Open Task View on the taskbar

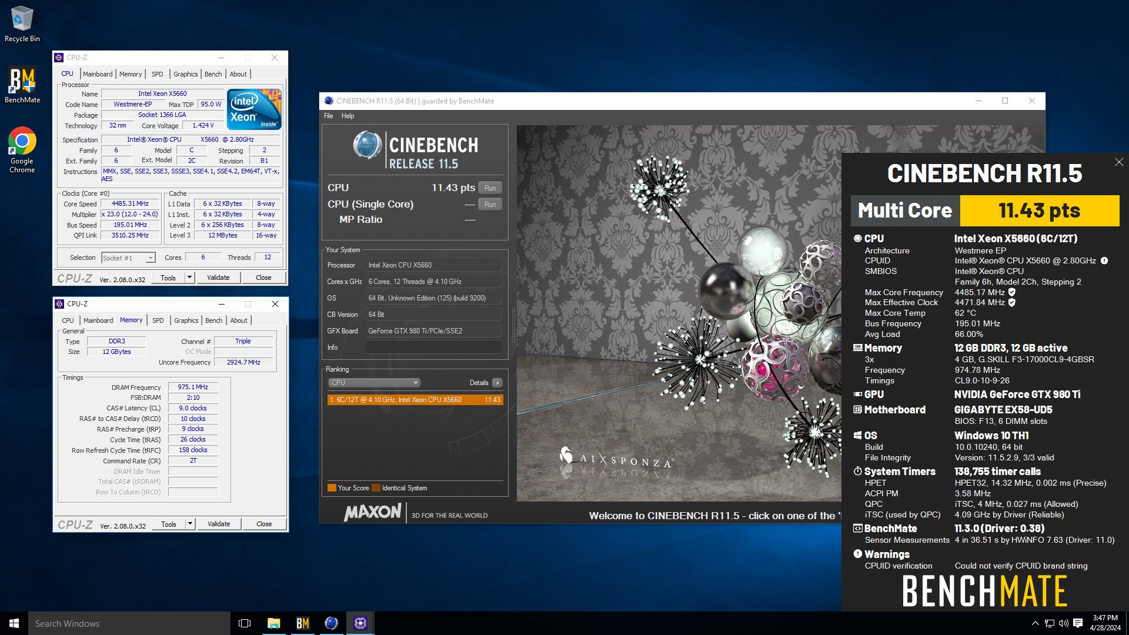click(245, 623)
